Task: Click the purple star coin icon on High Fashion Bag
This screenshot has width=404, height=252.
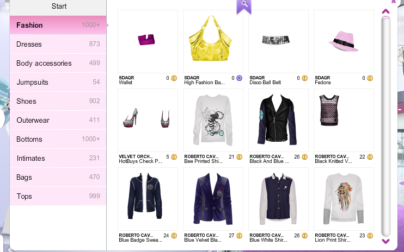Action: pos(240,78)
